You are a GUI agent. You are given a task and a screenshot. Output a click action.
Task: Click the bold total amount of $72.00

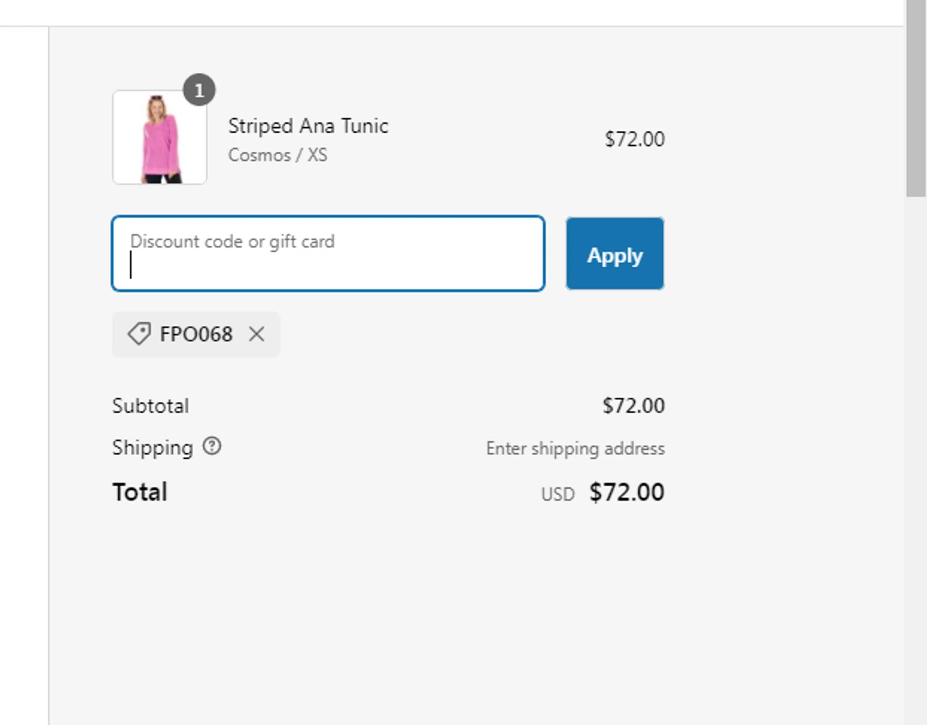[627, 492]
